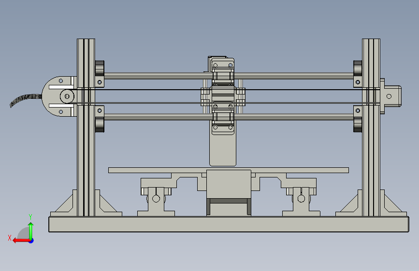
Task: Select the rounded motor mount on left side
Action: click(x=59, y=96)
